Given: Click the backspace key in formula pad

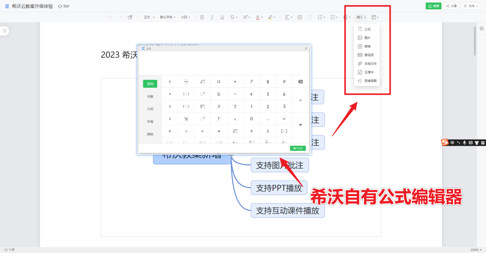Looking at the screenshot, I should [x=300, y=82].
